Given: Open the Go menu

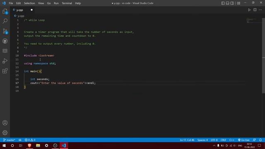Looking at the screenshot, I should coord(49,3).
